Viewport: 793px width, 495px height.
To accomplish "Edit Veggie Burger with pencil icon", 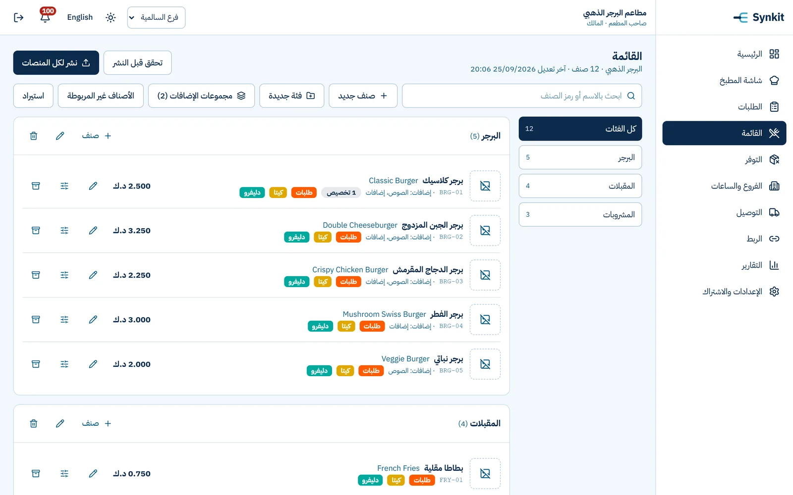I will pyautogui.click(x=93, y=364).
